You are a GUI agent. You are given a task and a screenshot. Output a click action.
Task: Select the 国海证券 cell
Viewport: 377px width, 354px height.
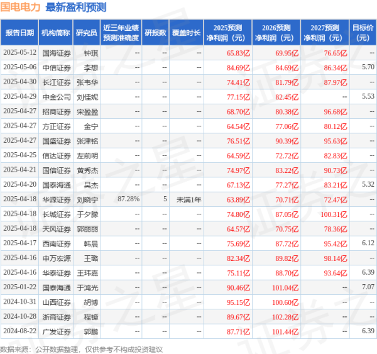click(x=57, y=53)
